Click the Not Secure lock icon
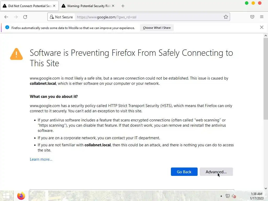Viewport: 268px width, 201px height. [52, 17]
